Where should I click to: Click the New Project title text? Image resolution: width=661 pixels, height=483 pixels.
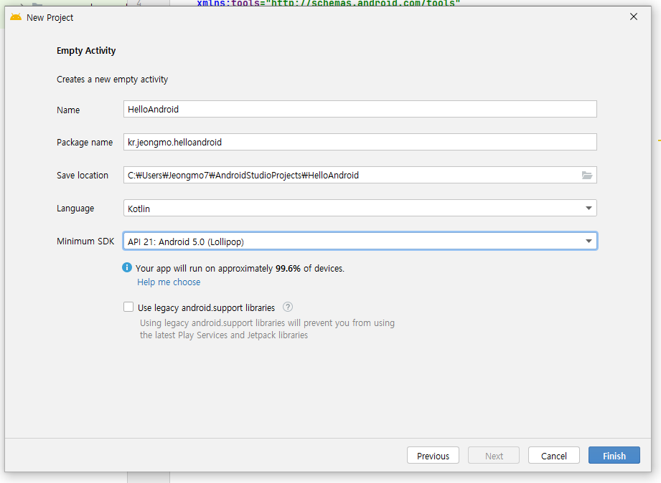tap(50, 18)
